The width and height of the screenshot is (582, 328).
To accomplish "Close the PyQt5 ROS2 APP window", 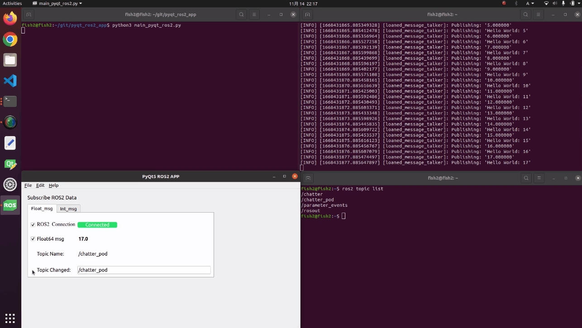I will 295,176.
